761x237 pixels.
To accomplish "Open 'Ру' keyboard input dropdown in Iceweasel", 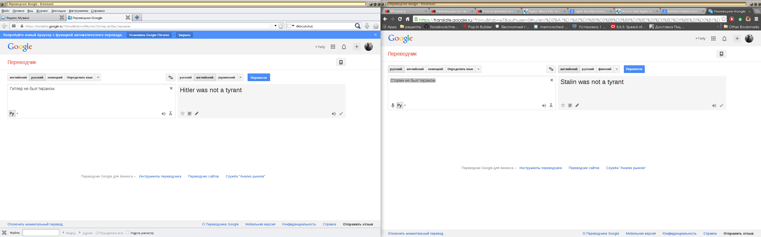I will pos(17,114).
